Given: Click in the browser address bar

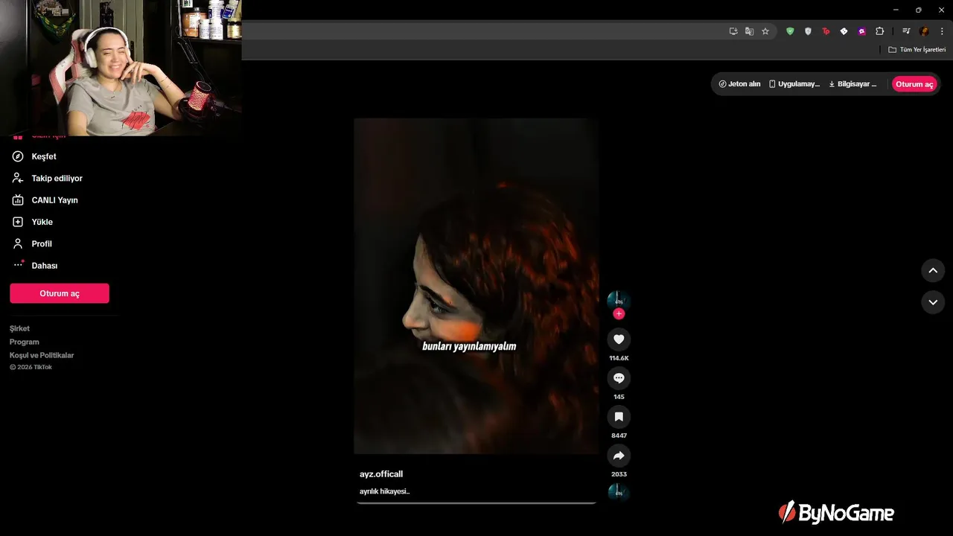Looking at the screenshot, I should coord(482,31).
